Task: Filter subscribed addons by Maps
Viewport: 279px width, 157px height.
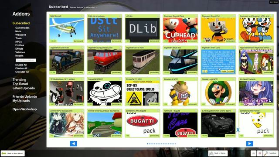Action: pyautogui.click(x=18, y=31)
